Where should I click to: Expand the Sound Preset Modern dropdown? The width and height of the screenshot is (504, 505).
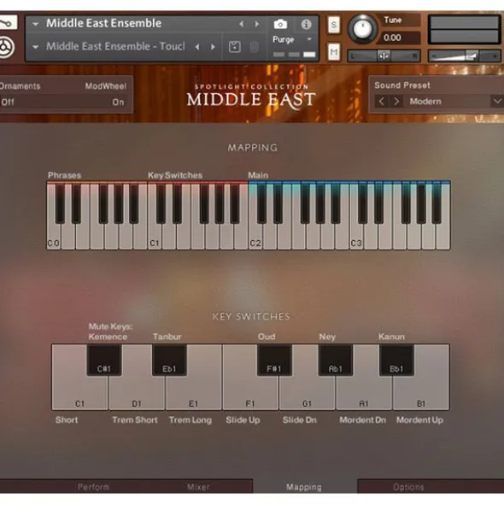pos(497,102)
